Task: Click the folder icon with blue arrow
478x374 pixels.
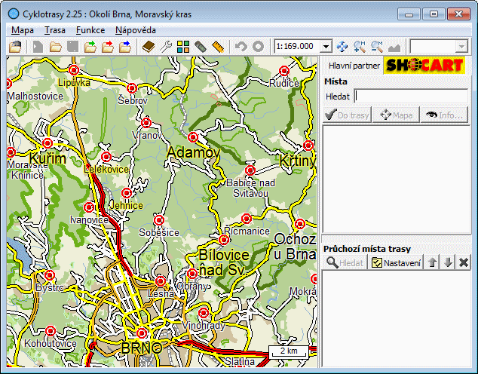Action: [x=124, y=47]
